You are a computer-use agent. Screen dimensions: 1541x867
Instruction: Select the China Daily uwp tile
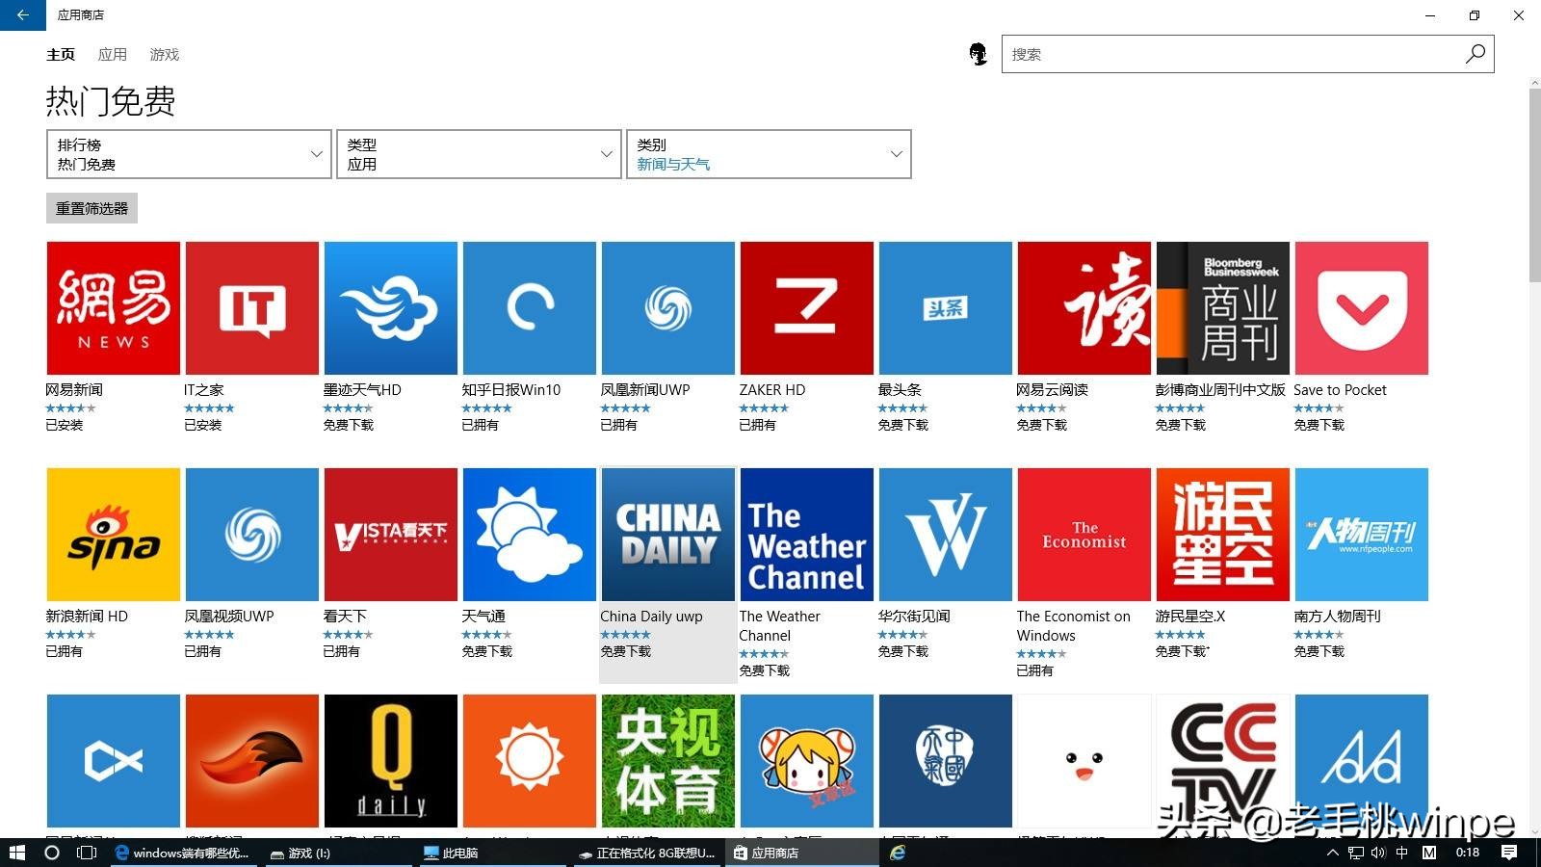pos(667,534)
